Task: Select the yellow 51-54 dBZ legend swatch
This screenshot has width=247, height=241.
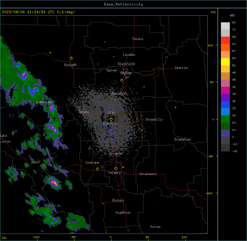Action: [225, 62]
